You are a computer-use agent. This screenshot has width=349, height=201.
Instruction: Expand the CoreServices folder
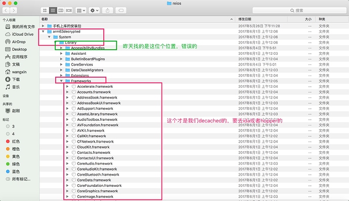pyautogui.click(x=61, y=64)
